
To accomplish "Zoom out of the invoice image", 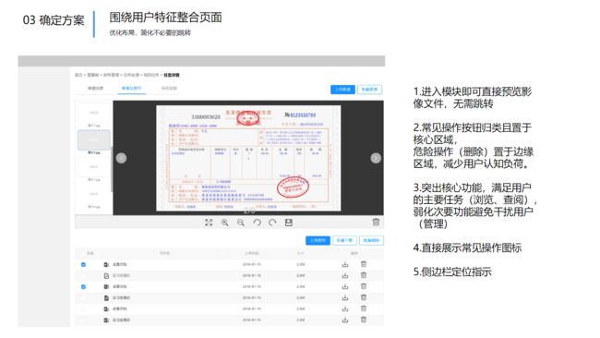I will tap(241, 223).
